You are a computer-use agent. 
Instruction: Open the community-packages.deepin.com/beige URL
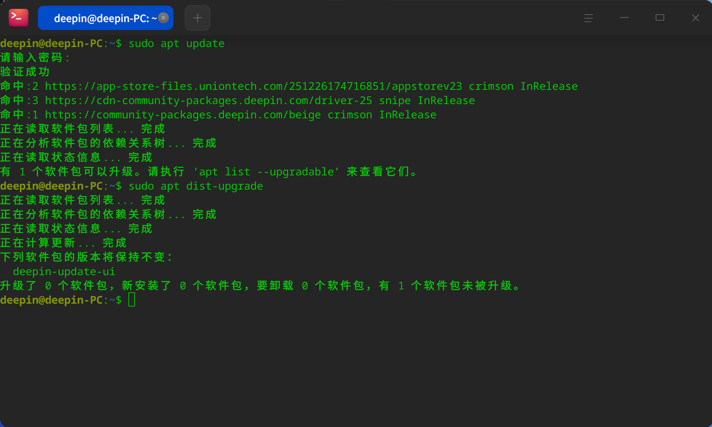[x=183, y=115]
